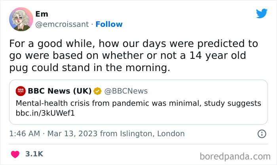Like the tweet with the heart icon
Viewport: 277px width, 165px height.
click(x=15, y=154)
